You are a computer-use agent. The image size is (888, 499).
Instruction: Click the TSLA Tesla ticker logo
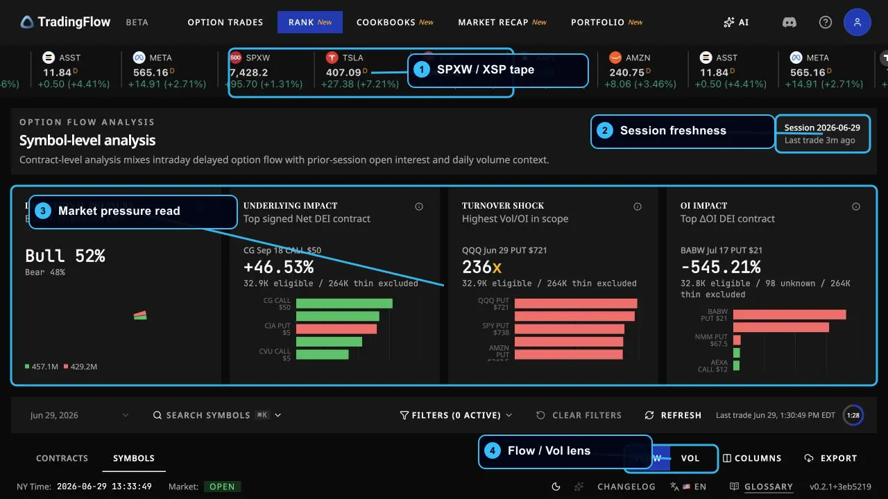[332, 58]
